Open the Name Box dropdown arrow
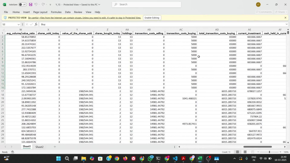This screenshot has height=163, width=290. pyautogui.click(x=19, y=24)
